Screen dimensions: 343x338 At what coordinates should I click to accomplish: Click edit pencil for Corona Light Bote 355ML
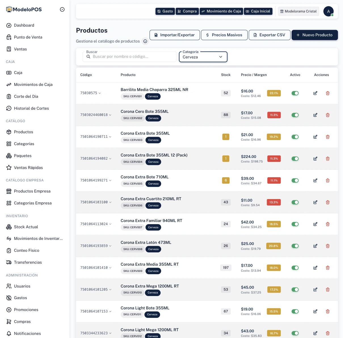pyautogui.click(x=315, y=312)
